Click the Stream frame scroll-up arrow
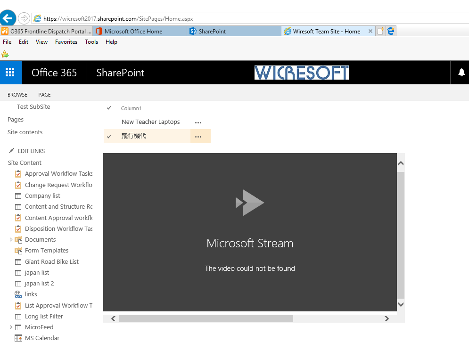Image resolution: width=469 pixels, height=342 pixels. (401, 163)
